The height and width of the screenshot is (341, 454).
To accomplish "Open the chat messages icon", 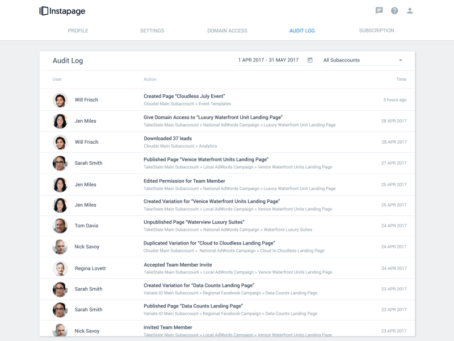I will [x=379, y=11].
